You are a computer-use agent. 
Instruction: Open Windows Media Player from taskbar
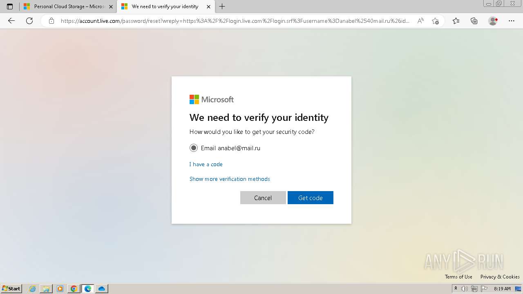(x=60, y=289)
